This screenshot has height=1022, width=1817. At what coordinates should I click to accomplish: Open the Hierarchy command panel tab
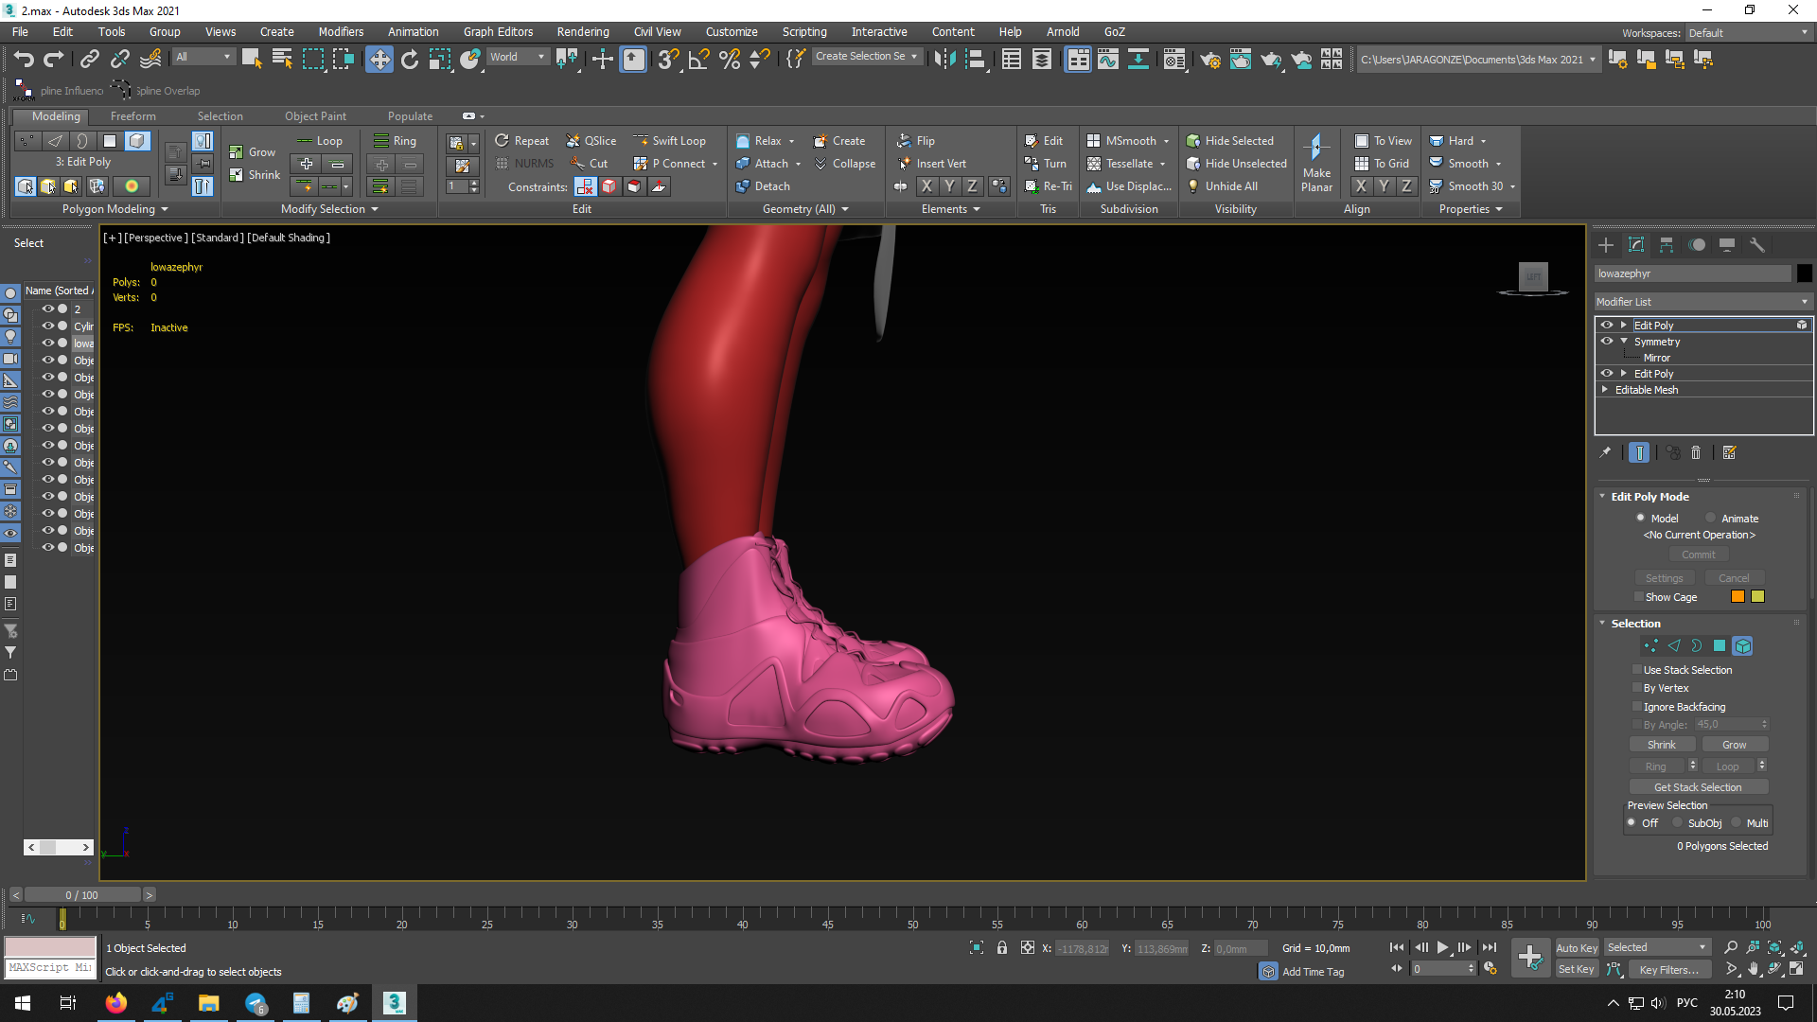click(1667, 245)
